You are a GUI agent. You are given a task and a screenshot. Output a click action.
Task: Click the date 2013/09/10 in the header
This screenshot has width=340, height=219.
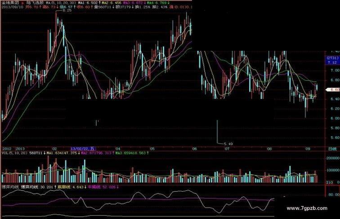point(12,7)
